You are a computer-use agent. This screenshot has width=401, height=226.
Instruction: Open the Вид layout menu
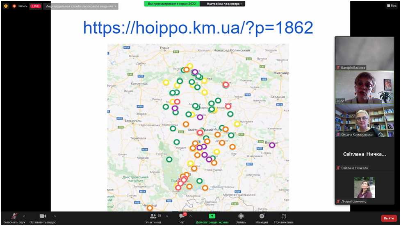(x=392, y=5)
